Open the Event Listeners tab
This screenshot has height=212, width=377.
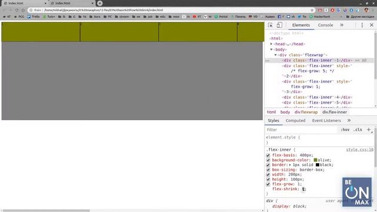coord(326,120)
